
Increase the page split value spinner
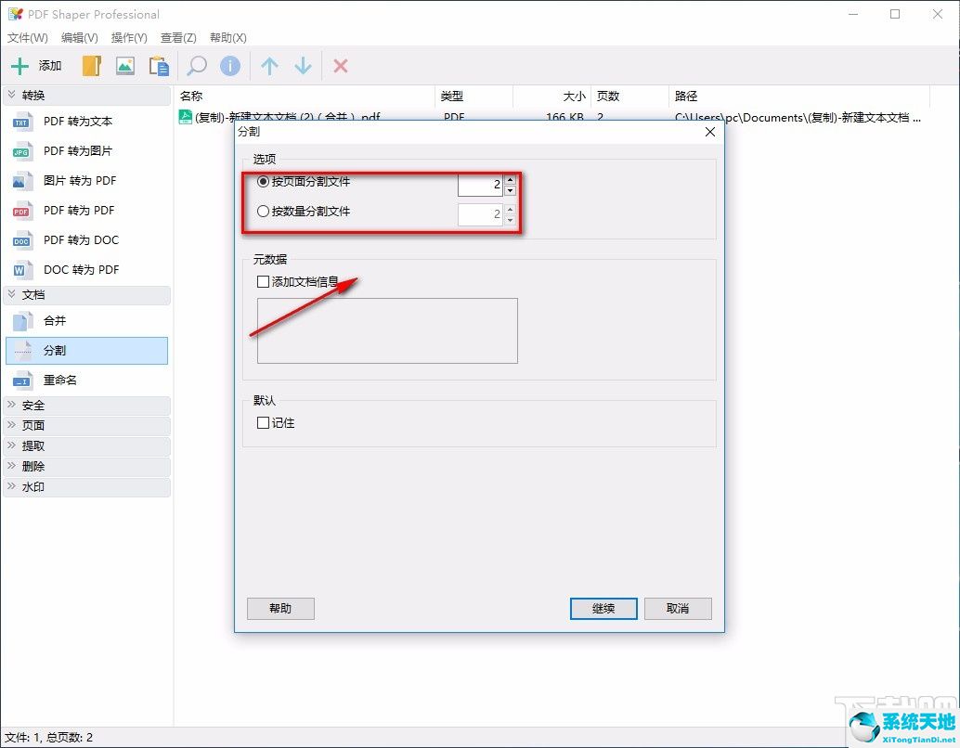(x=510, y=179)
